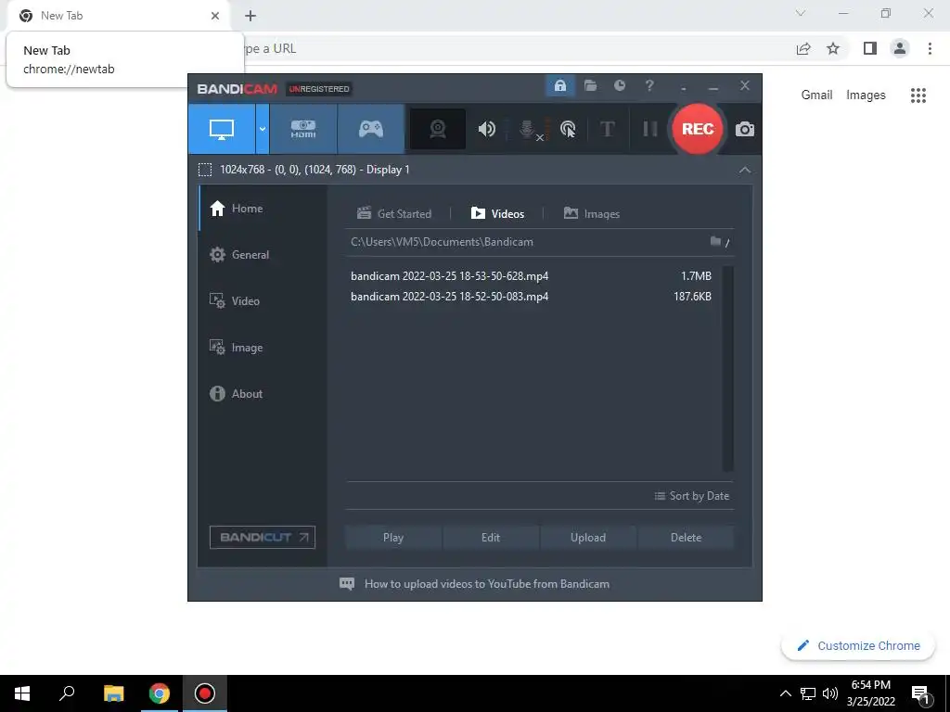Open Google apps grid icon

pyautogui.click(x=918, y=95)
